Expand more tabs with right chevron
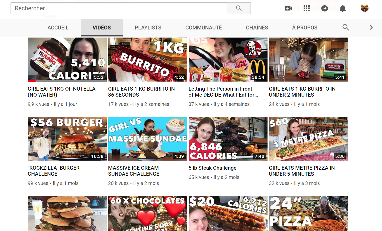The image size is (382, 231). 371,28
